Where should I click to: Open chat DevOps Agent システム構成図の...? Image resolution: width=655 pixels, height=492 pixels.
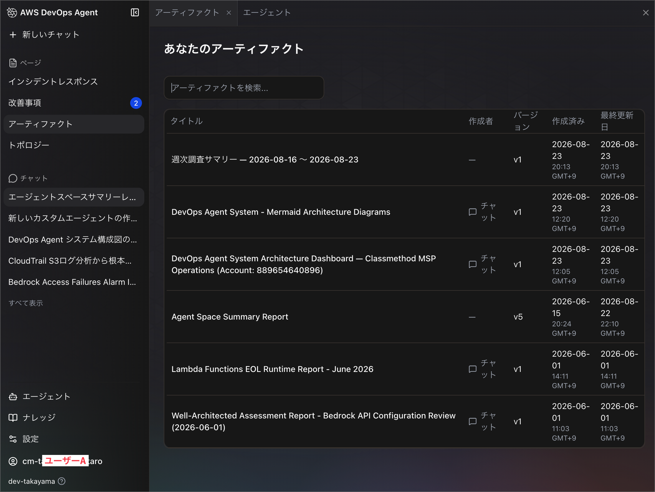pos(74,240)
